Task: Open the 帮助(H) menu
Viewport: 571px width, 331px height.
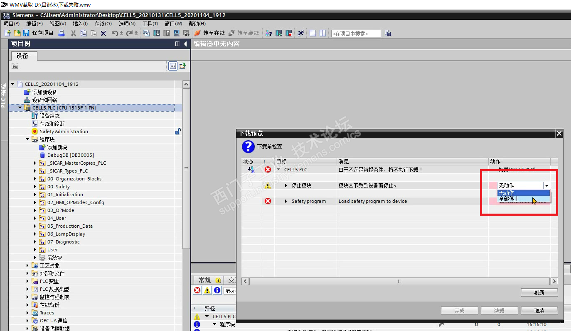Action: coord(197,24)
